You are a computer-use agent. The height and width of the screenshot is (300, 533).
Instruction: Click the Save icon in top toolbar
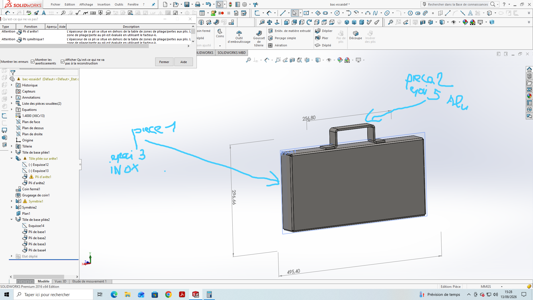tap(187, 4)
